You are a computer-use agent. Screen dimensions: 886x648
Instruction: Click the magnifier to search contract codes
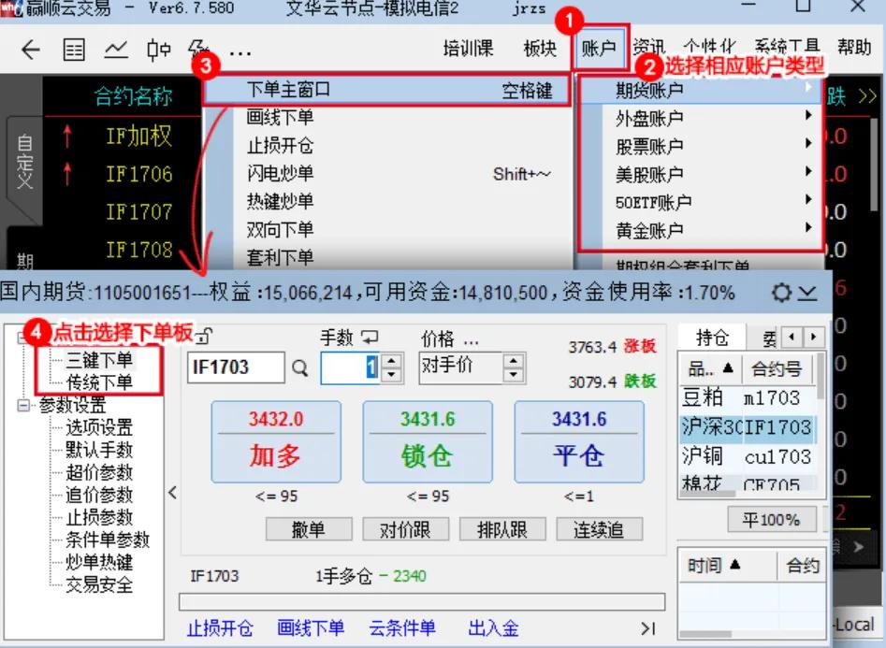click(298, 367)
